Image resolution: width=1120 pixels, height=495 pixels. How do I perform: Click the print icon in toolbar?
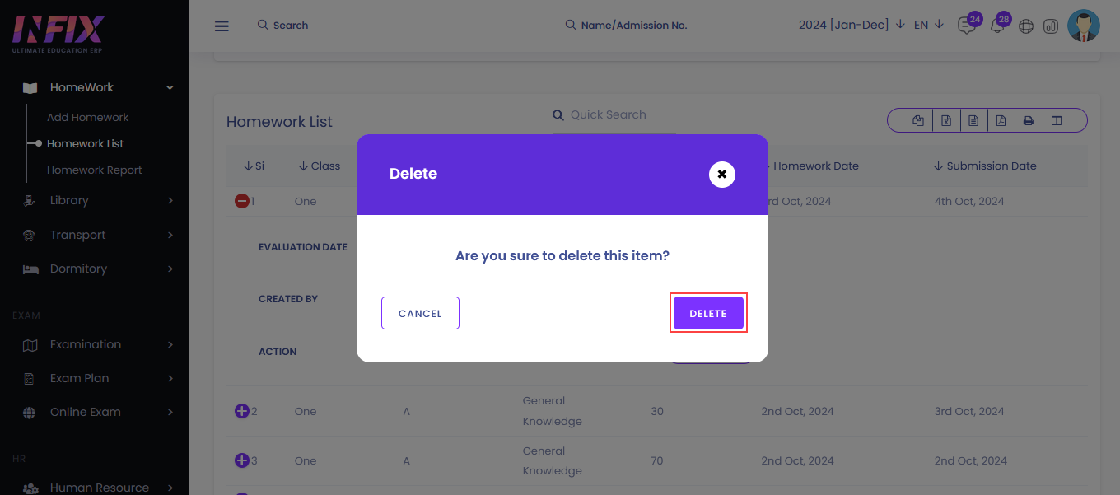1028,121
